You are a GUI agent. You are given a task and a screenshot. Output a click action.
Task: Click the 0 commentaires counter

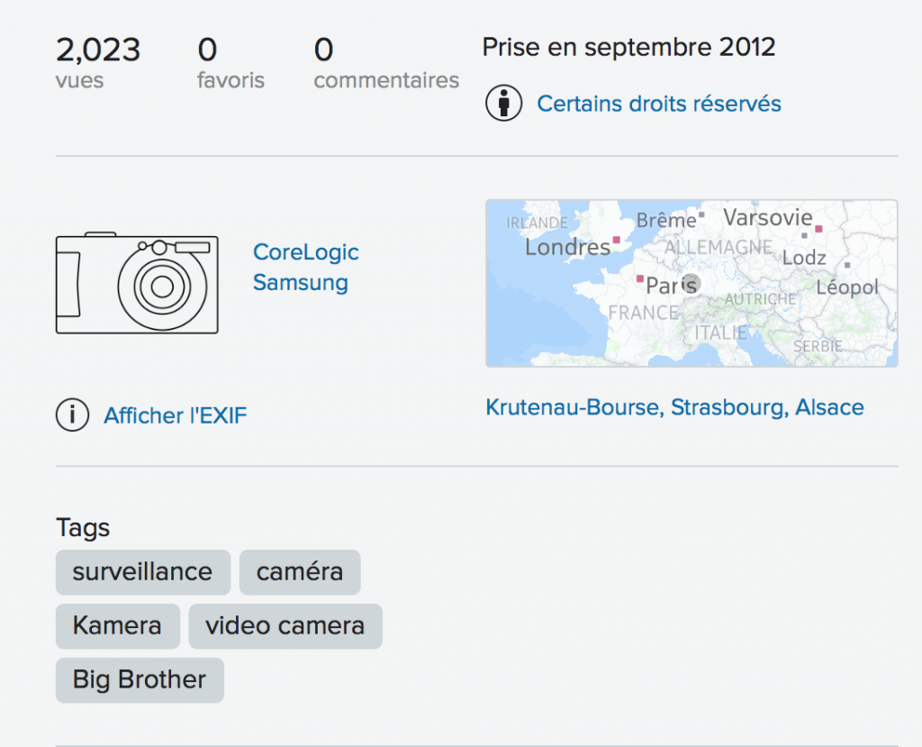tap(386, 62)
